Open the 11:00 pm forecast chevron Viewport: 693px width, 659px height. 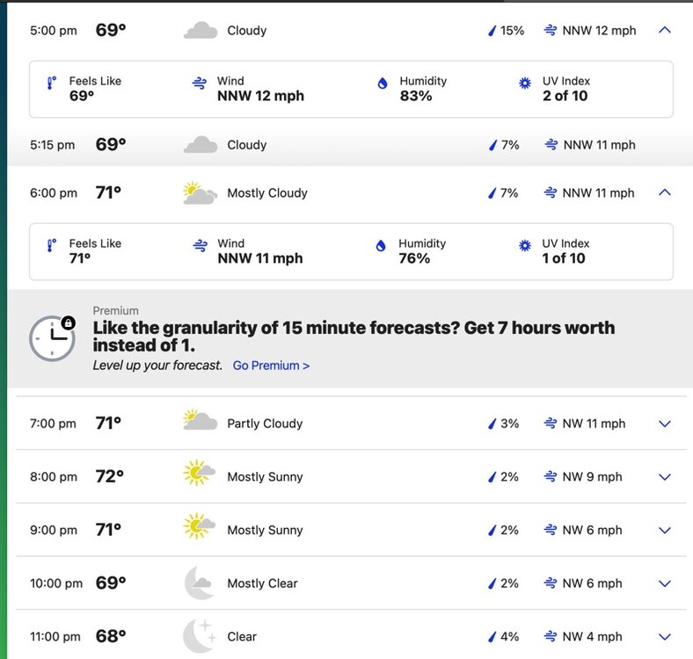[x=665, y=637]
